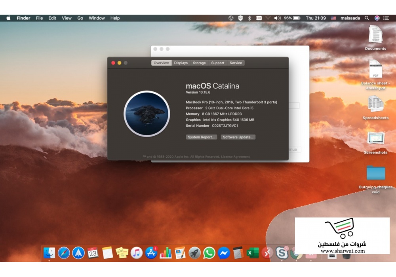Click the System Report button
The height and width of the screenshot is (277, 396).
click(202, 137)
